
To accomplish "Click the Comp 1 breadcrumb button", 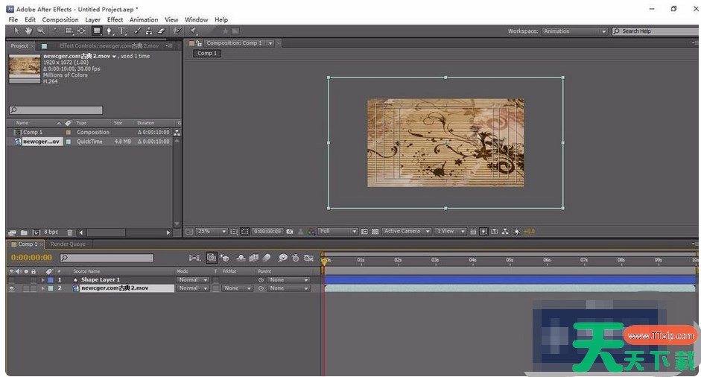I will (x=206, y=54).
